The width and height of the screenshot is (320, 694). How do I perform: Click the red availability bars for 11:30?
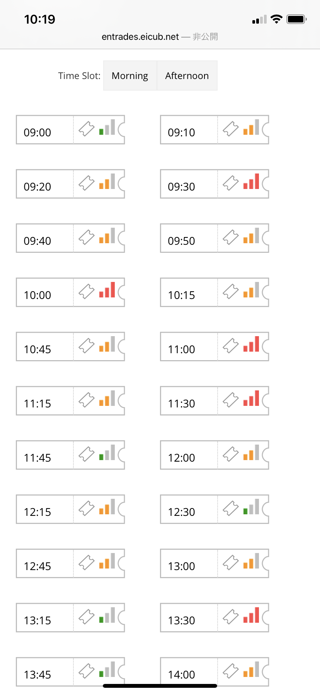click(x=251, y=398)
